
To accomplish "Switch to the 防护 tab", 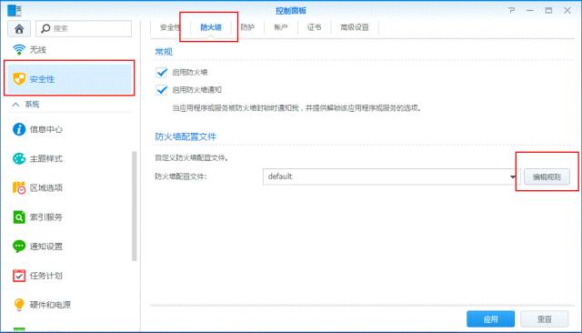I will [x=247, y=27].
